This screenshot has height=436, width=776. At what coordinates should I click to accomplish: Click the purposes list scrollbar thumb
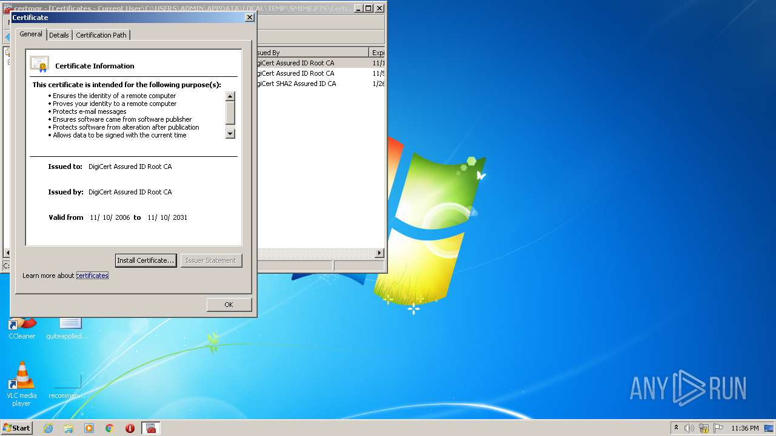coord(230,113)
